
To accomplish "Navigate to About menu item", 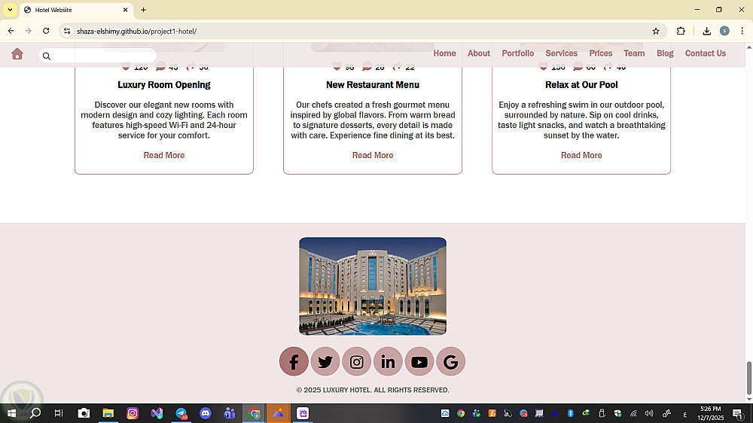I will 479,53.
